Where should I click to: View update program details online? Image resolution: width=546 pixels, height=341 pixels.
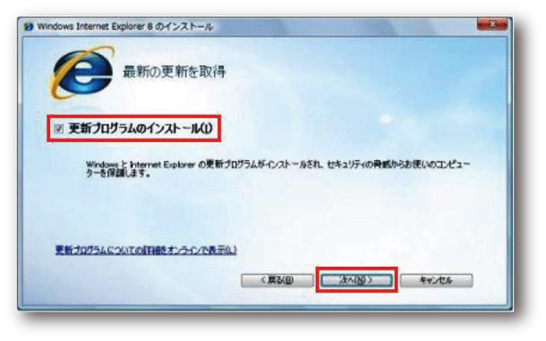point(146,250)
